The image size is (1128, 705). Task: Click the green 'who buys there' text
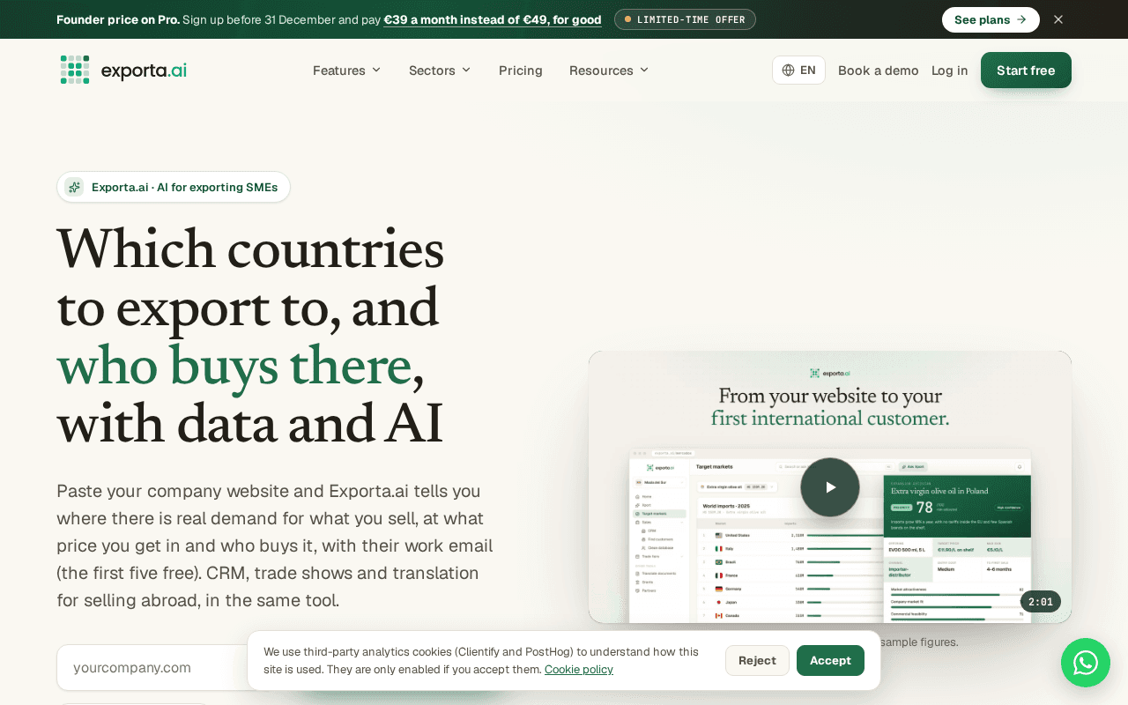pyautogui.click(x=234, y=365)
